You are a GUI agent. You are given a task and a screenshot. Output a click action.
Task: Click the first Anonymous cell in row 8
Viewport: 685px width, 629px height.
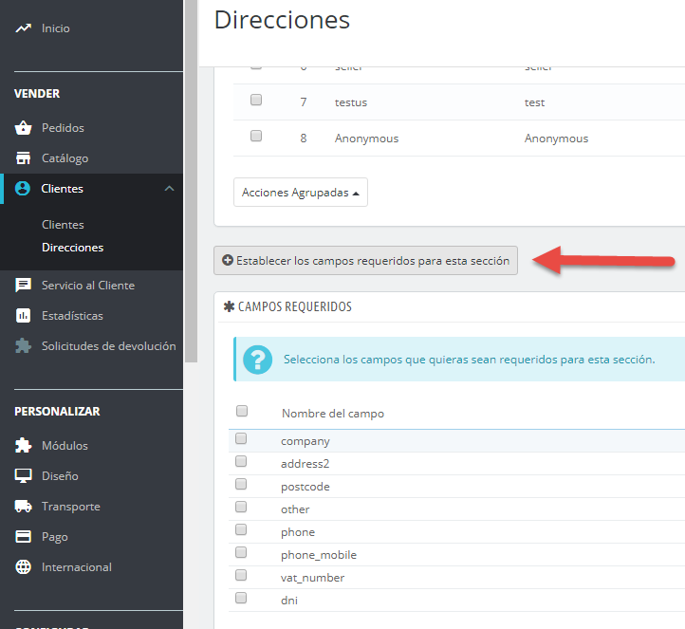pyautogui.click(x=366, y=139)
